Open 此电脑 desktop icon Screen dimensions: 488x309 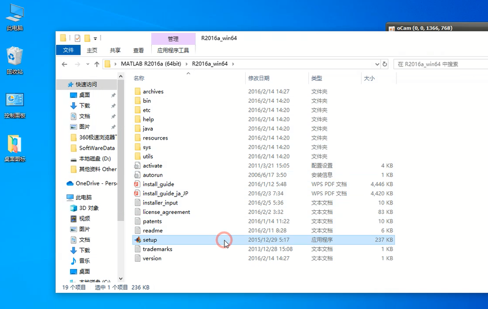point(14,18)
